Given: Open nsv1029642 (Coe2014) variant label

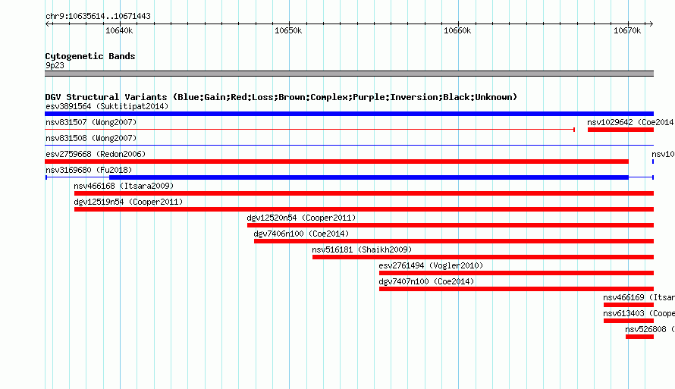Looking at the screenshot, I should [x=631, y=122].
